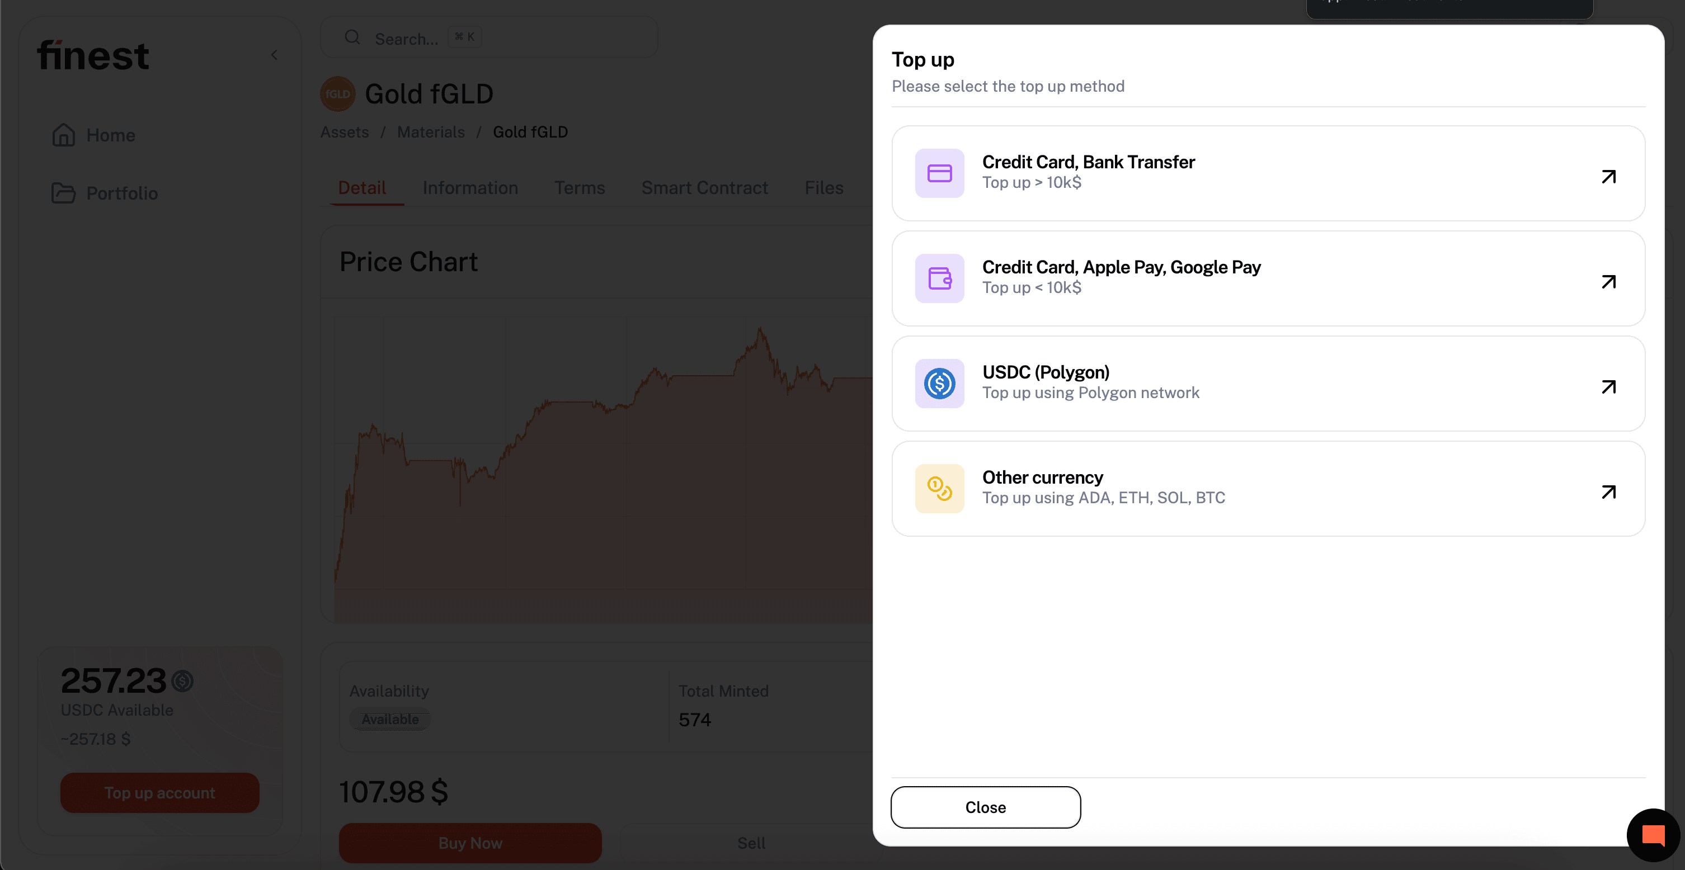Screen dimensions: 1685x870
Task: Collapse the sidebar with the chevron
Action: [275, 55]
